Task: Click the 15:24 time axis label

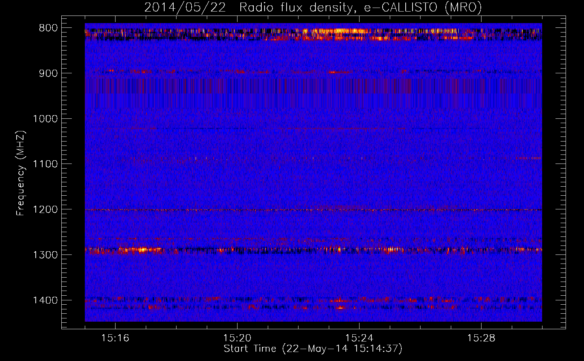Action: (359, 338)
